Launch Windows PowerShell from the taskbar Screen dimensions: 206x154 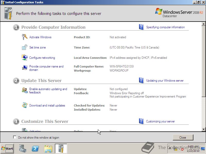point(35,149)
